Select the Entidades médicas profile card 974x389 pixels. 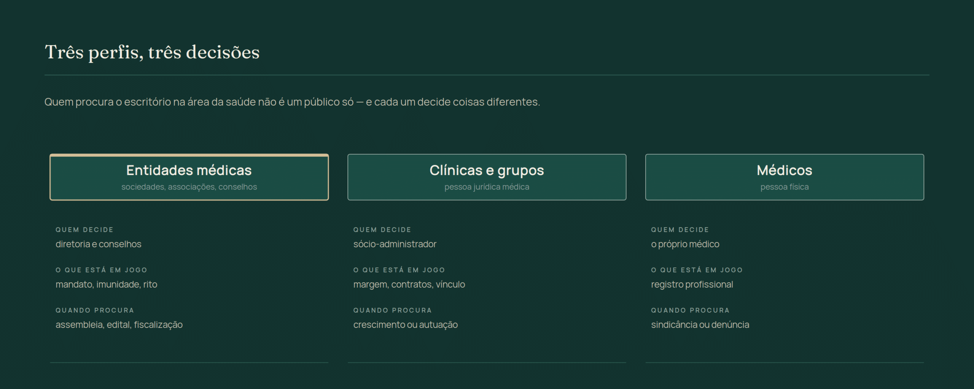189,177
